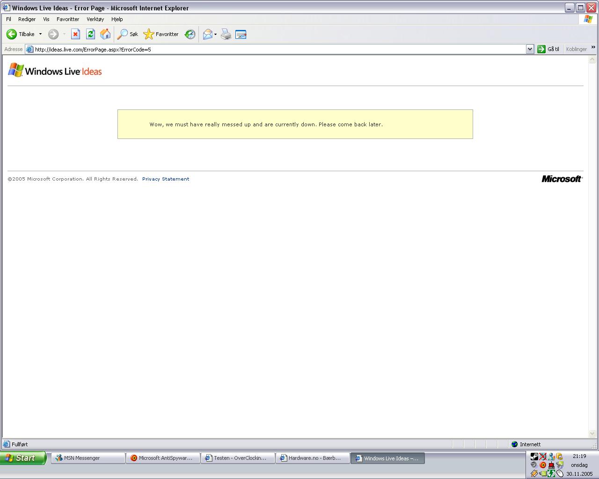Click the Steam tray icon
This screenshot has width=599, height=479.
tap(534, 457)
